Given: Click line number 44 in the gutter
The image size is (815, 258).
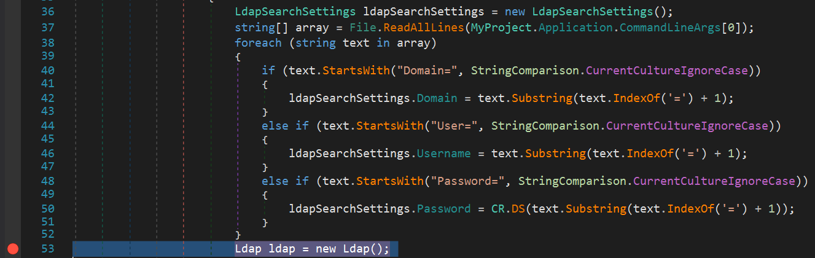Looking at the screenshot, I should (48, 125).
